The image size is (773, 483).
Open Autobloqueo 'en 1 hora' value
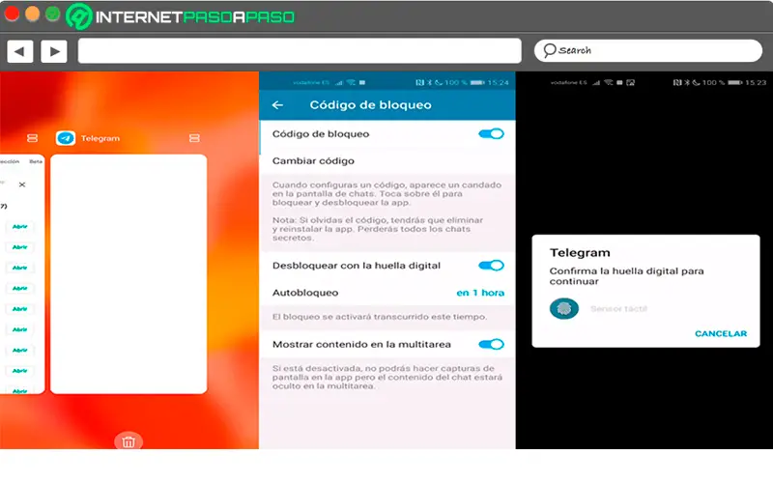coord(480,293)
